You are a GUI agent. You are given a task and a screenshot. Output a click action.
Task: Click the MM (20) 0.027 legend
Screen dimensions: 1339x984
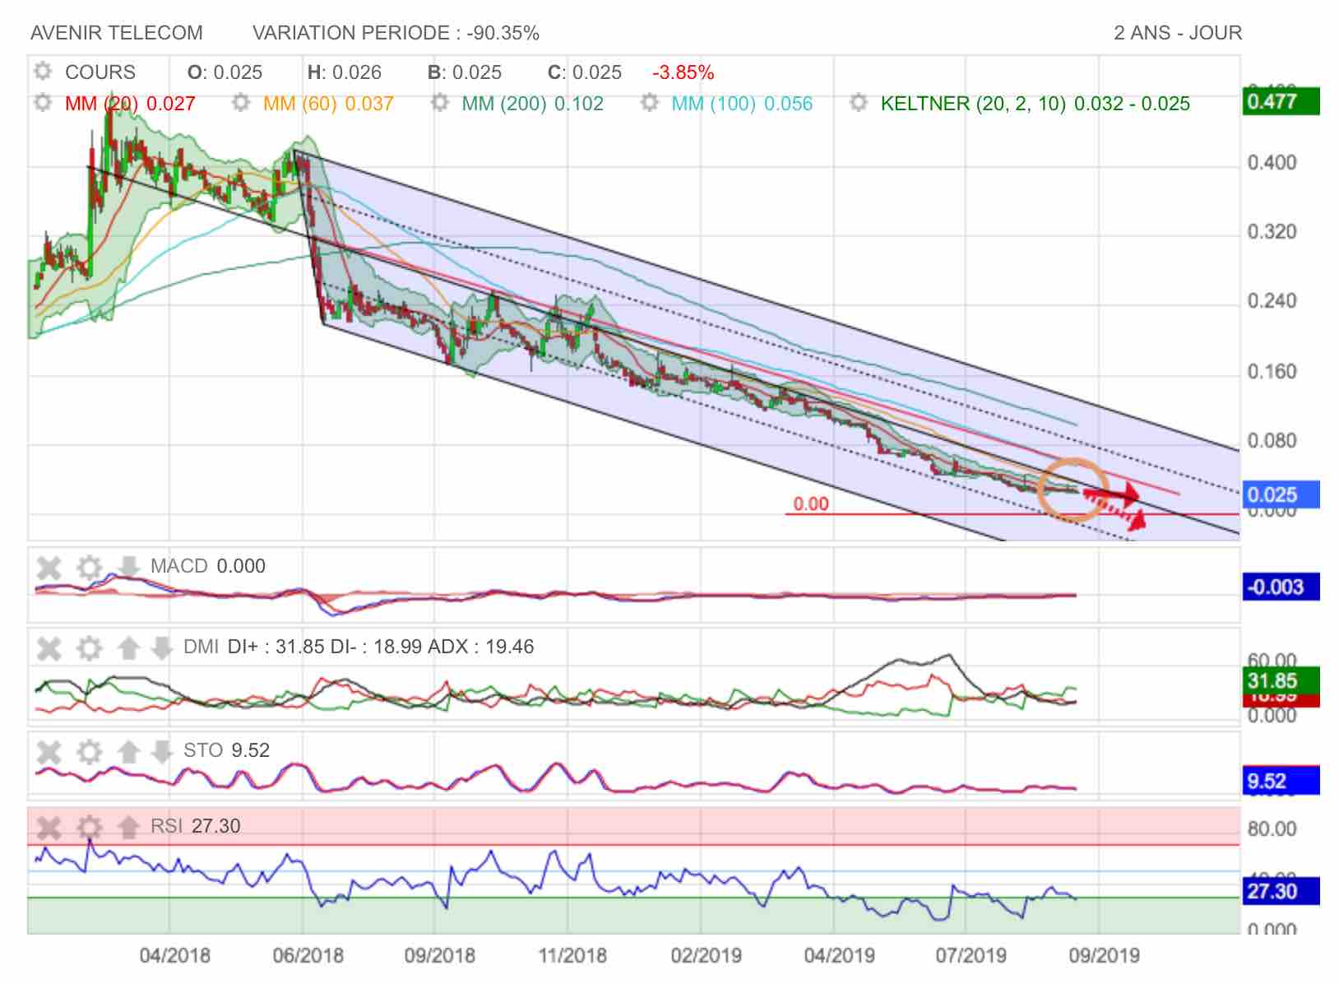click(130, 104)
